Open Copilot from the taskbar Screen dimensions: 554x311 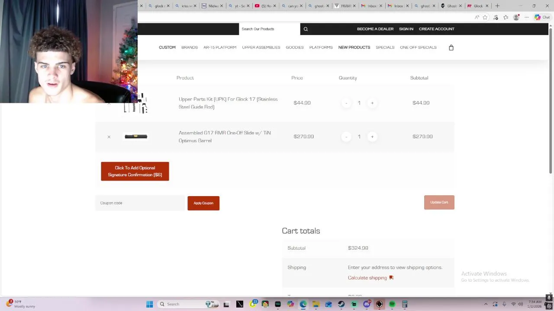point(290,304)
